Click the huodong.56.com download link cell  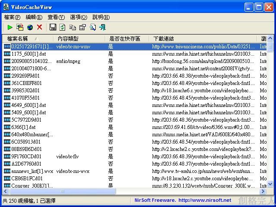[x=203, y=61]
